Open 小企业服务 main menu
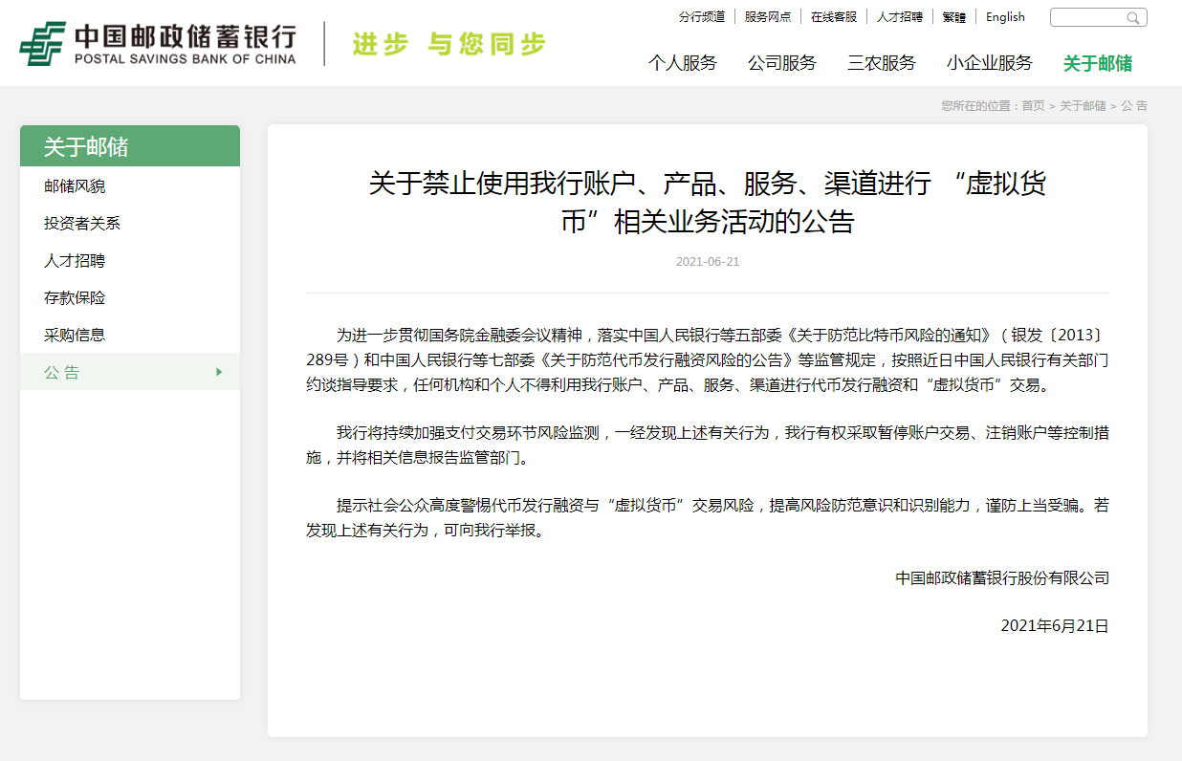 (990, 63)
